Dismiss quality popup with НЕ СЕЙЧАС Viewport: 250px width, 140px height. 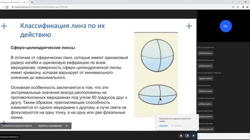tap(177, 126)
